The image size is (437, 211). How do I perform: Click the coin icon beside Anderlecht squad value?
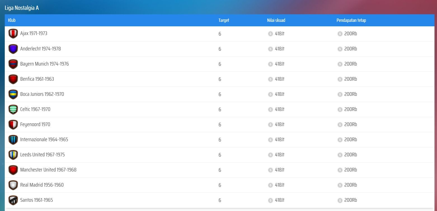[x=270, y=49]
